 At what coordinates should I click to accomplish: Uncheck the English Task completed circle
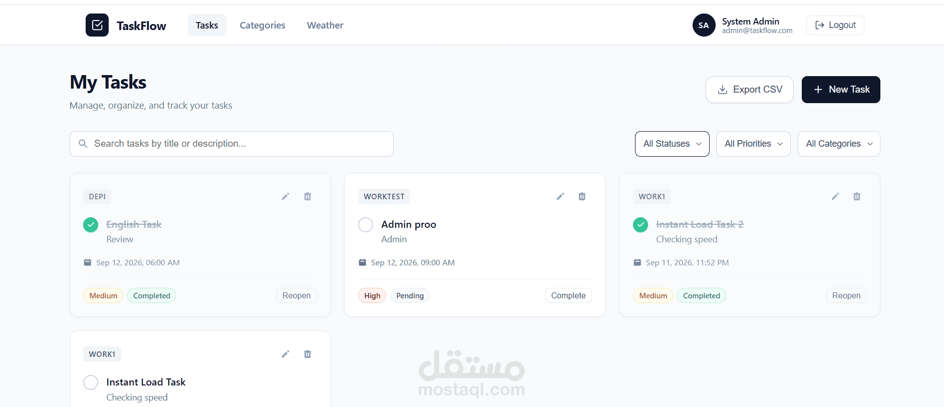tap(91, 225)
